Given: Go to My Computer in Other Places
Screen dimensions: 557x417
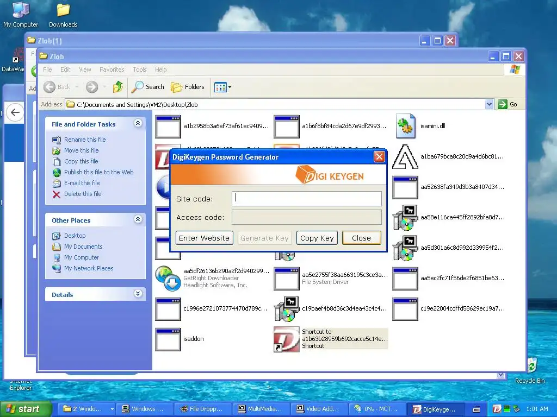Looking at the screenshot, I should [82, 257].
